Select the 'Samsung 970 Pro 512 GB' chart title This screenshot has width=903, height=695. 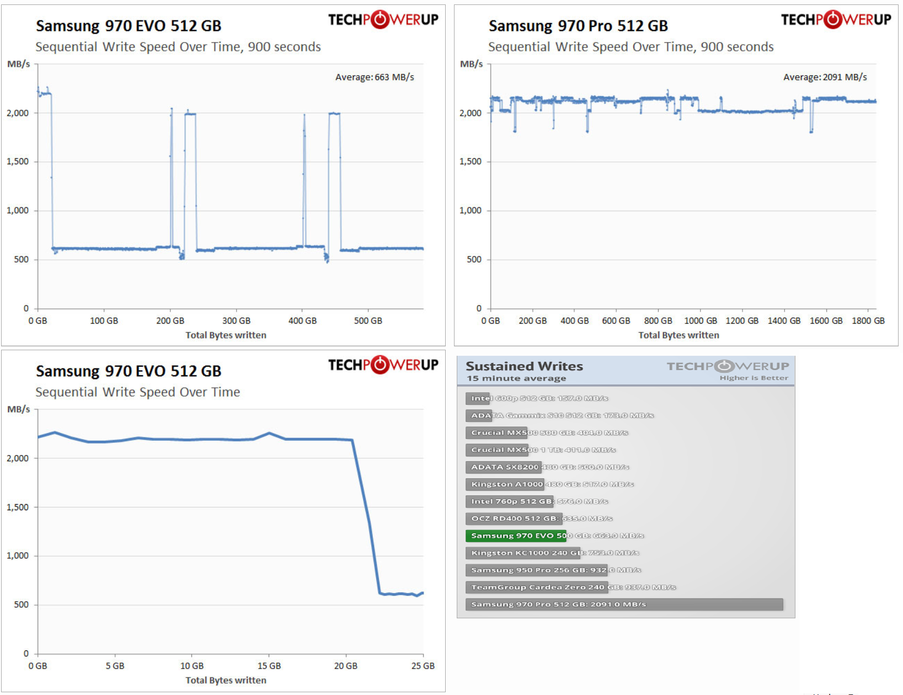point(578,26)
